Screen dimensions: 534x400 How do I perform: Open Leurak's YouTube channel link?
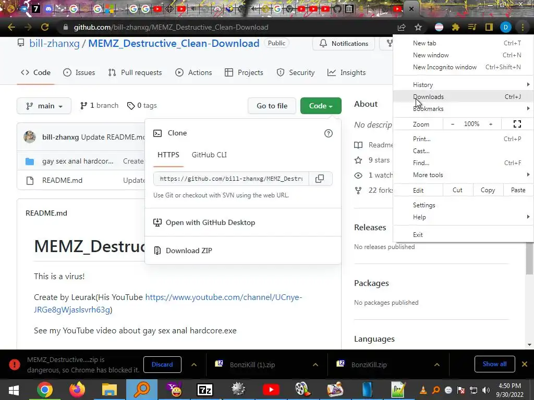(x=167, y=303)
